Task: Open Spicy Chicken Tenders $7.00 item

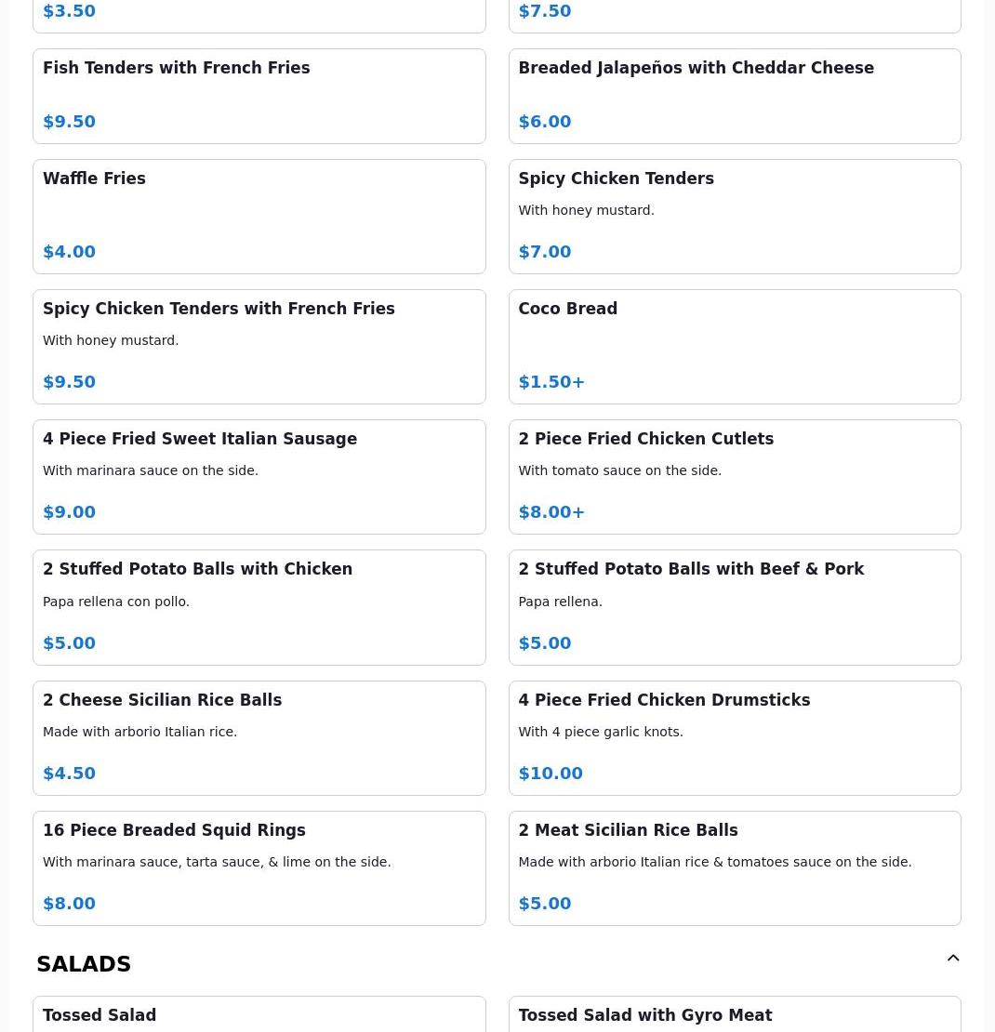Action: 734,216
